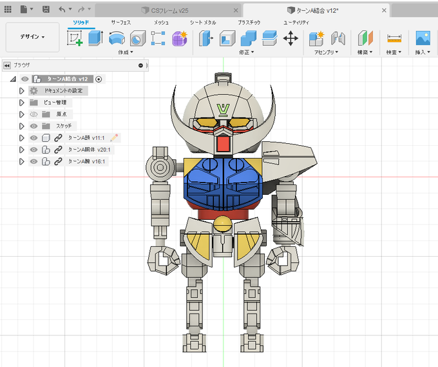Switch to the メッシュ tab

[162, 23]
